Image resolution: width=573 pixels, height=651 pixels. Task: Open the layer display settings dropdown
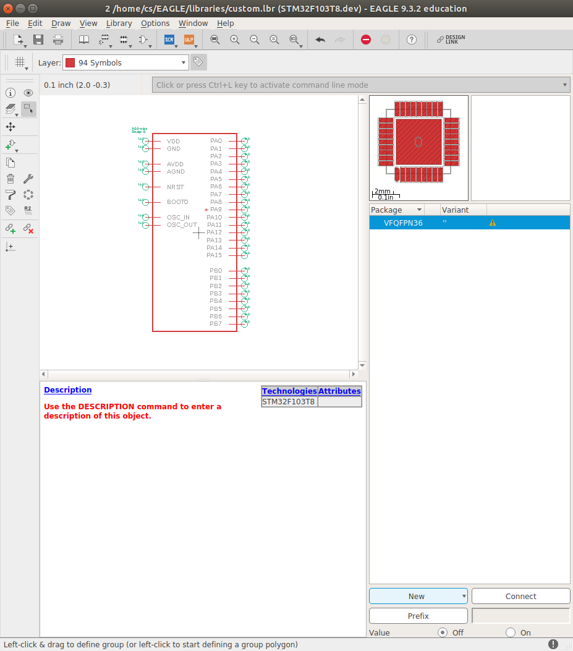pyautogui.click(x=17, y=115)
